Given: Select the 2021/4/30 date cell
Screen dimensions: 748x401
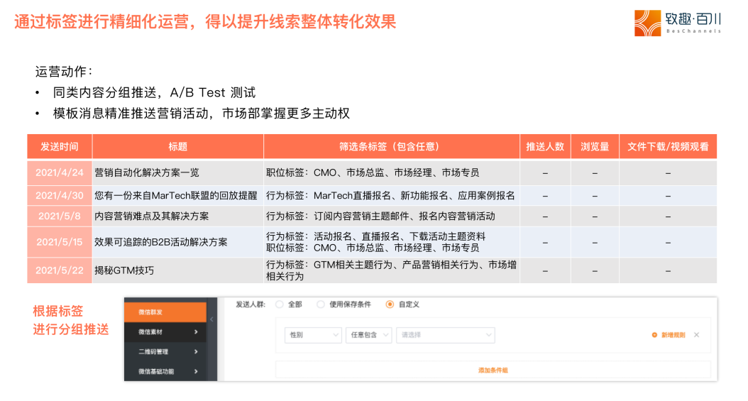Looking at the screenshot, I should (x=60, y=195).
